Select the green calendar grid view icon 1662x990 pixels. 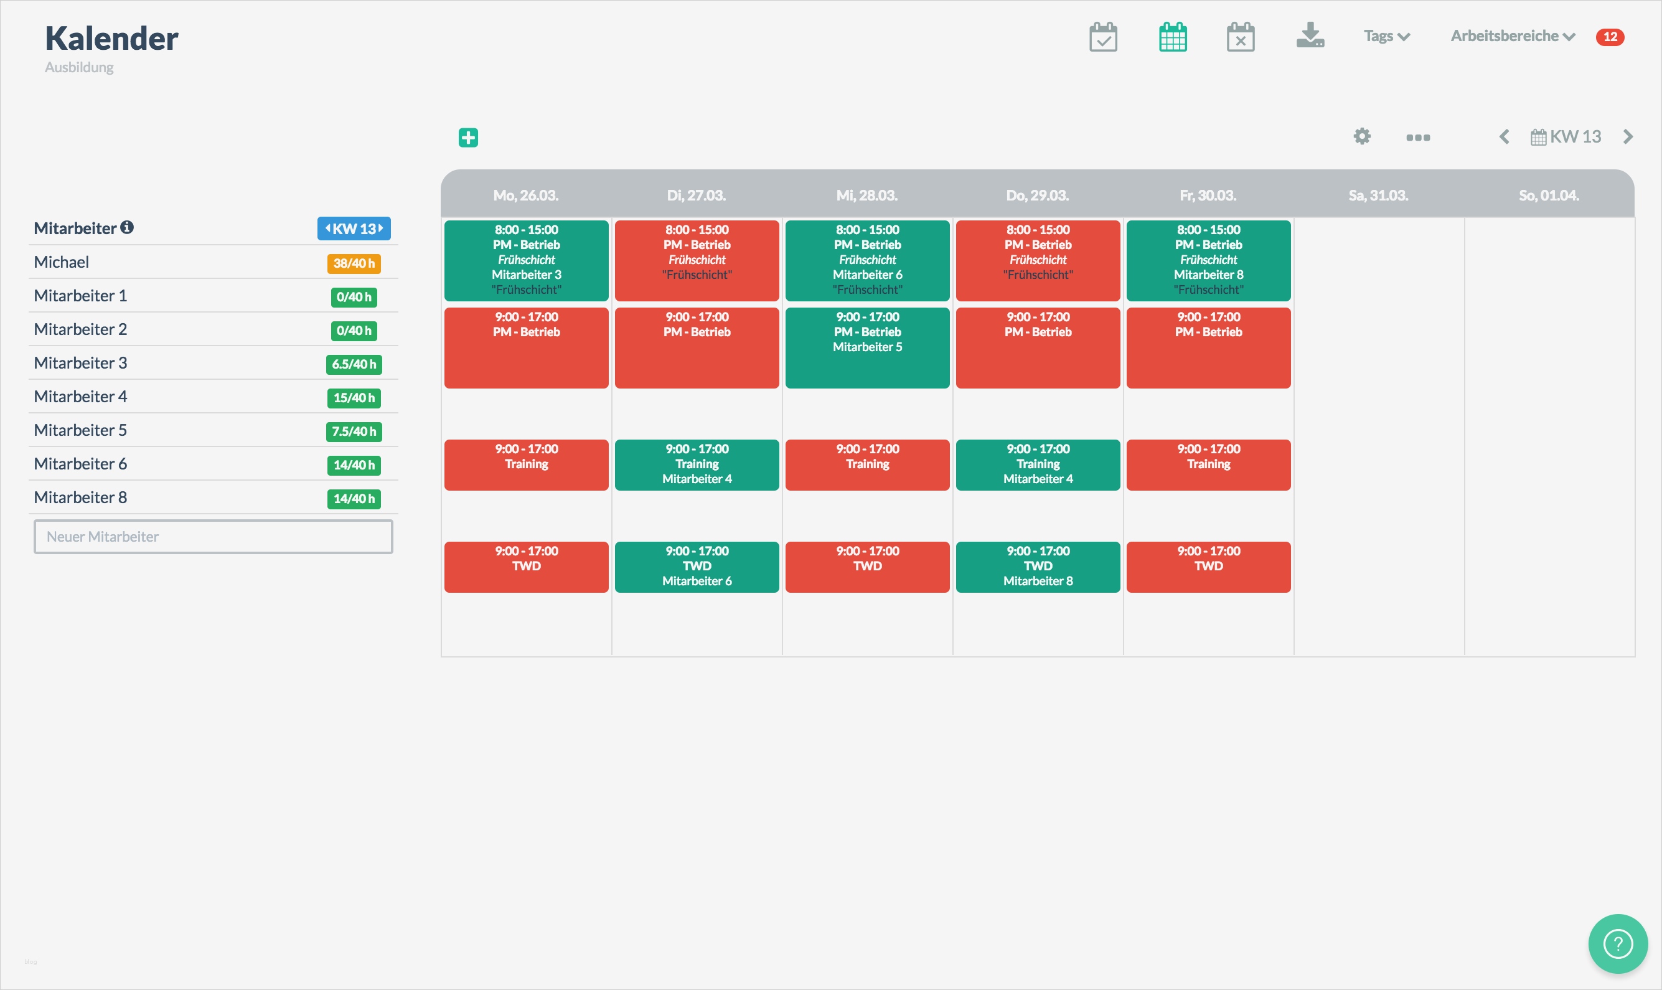[1173, 37]
